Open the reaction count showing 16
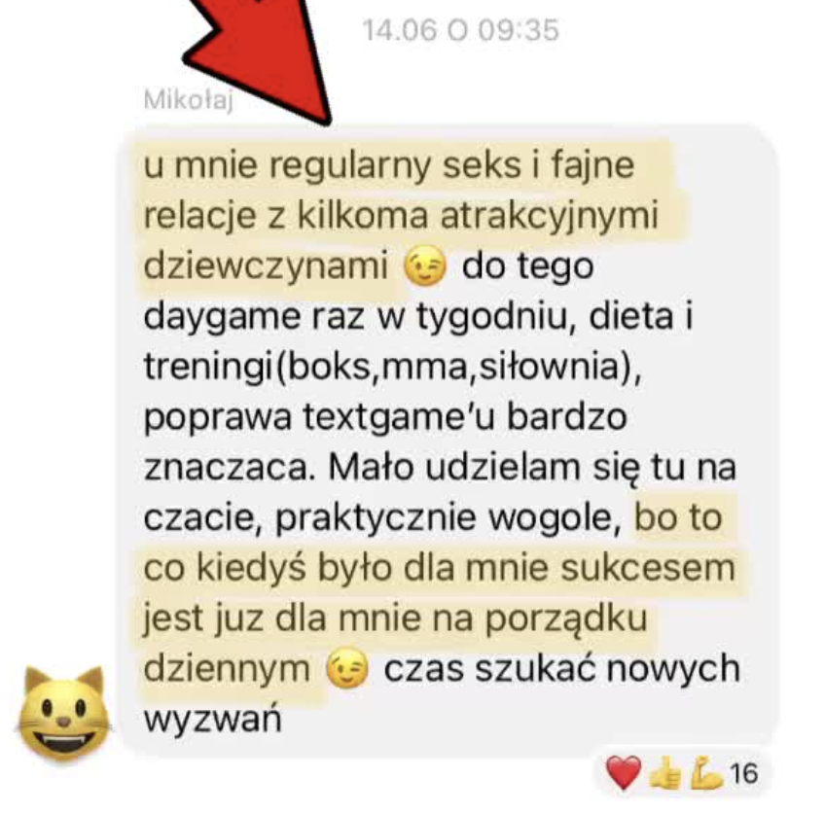 (744, 773)
